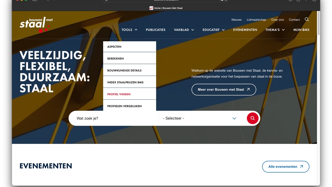This screenshot has width=332, height=187.
Task: Open site search via magnifier icon in header
Action: coord(307,19)
